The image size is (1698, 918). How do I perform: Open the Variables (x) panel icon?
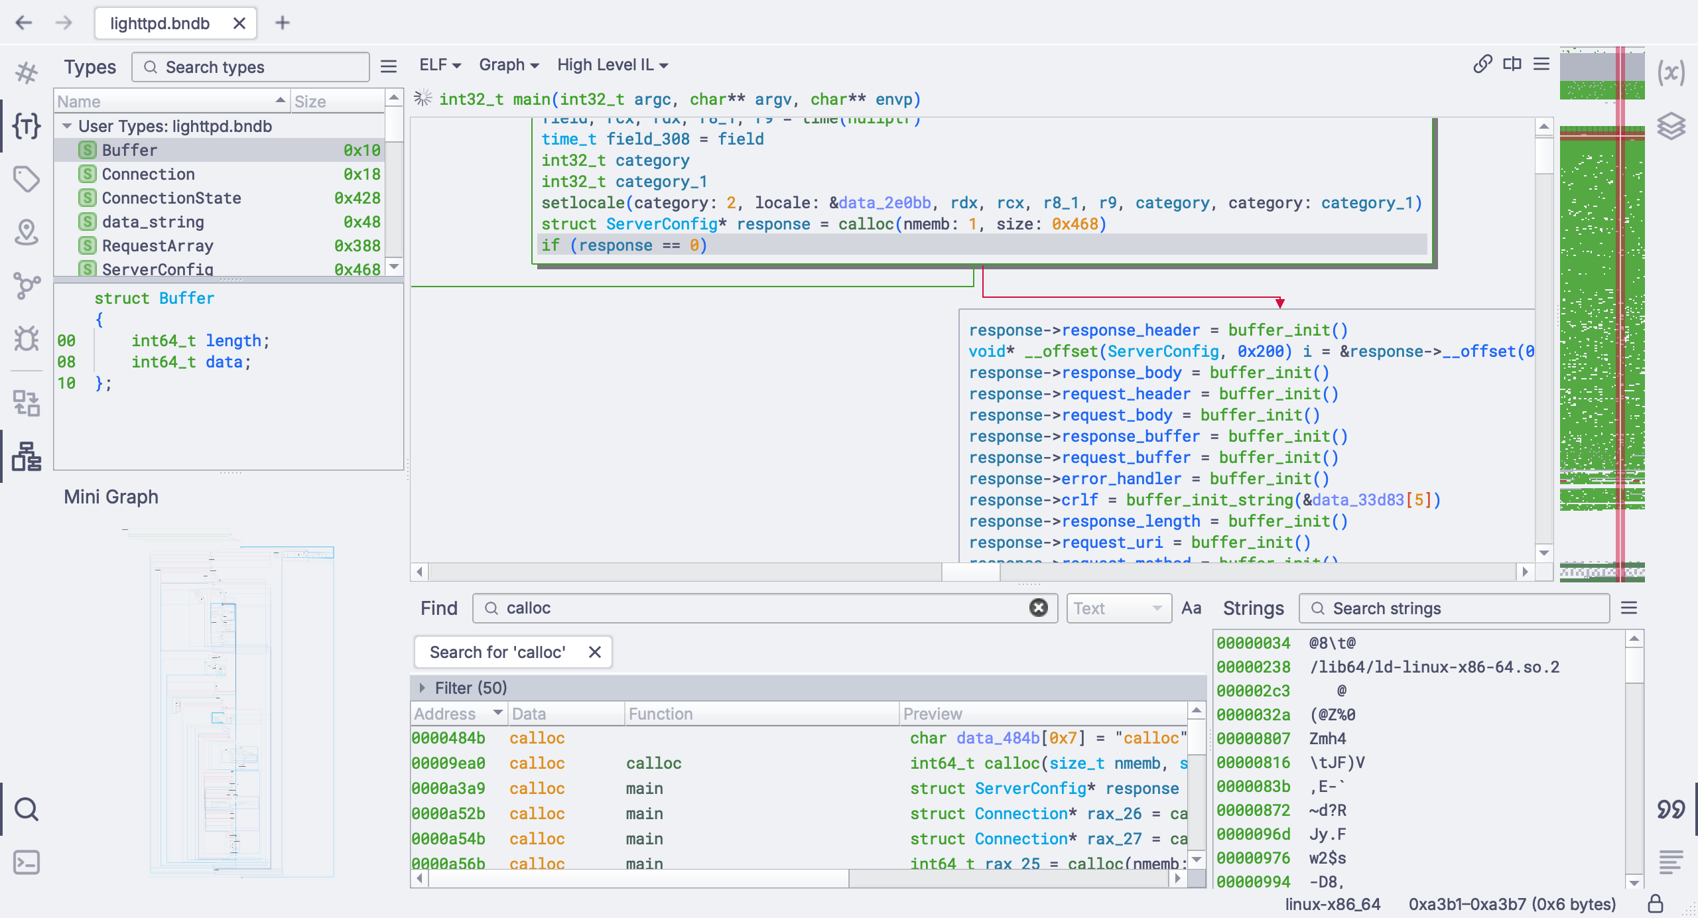pyautogui.click(x=1671, y=72)
